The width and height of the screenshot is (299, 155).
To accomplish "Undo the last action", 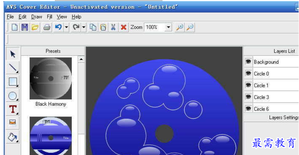I will click(x=58, y=27).
